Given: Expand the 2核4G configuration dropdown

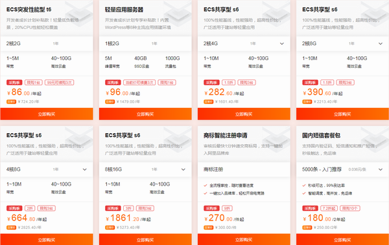Looking at the screenshot, I should pos(282,43).
